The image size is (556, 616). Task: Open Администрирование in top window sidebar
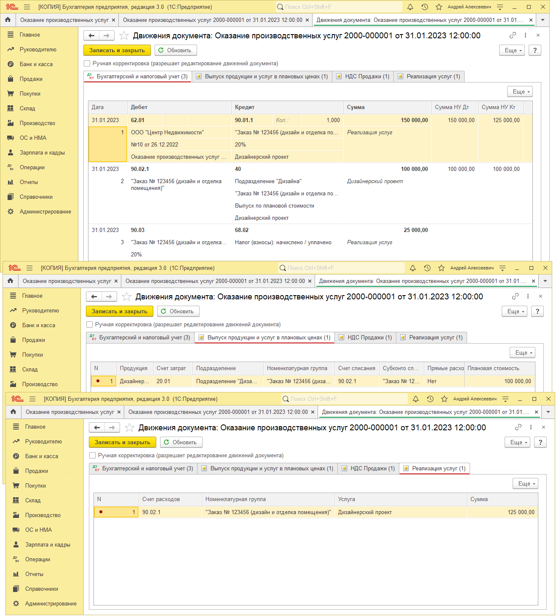pos(45,211)
